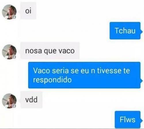The width and height of the screenshot is (144, 129).
Task: Select the blue "Tchau" message bubble
Action: click(125, 31)
